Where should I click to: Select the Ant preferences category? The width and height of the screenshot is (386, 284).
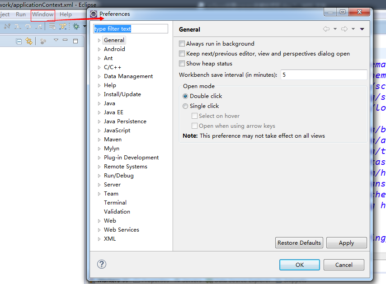(x=108, y=58)
